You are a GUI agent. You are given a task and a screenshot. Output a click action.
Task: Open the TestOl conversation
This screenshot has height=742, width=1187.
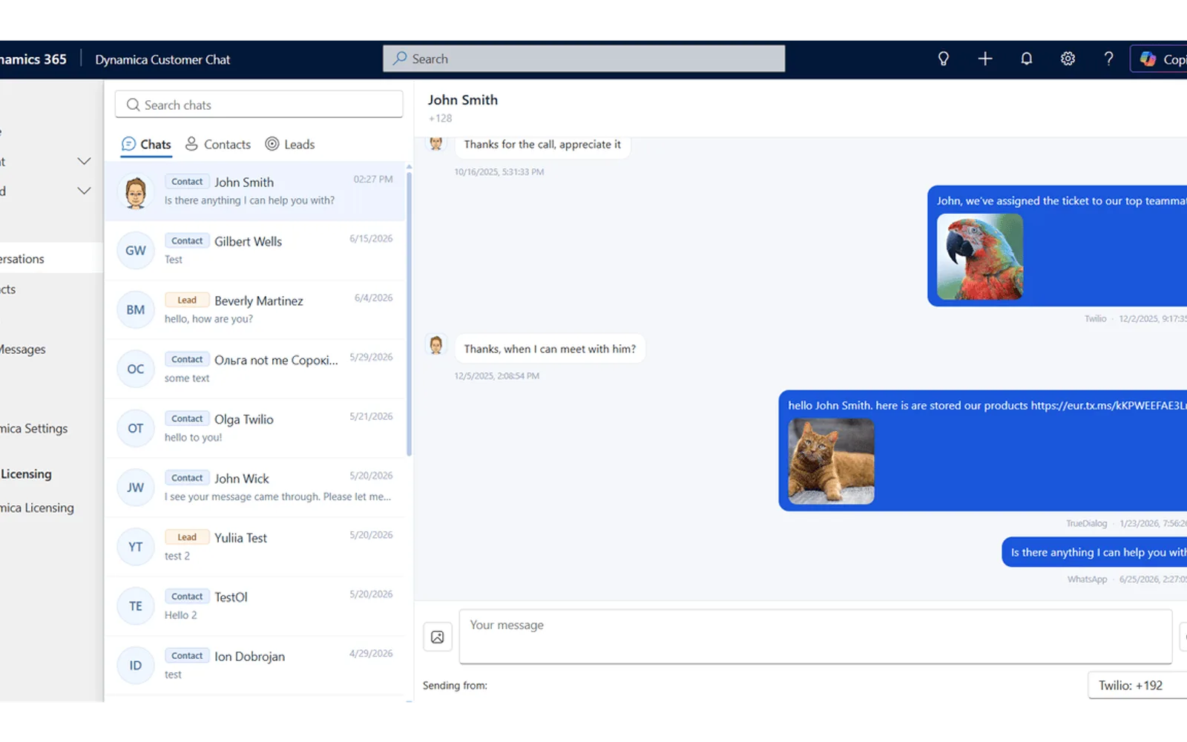[255, 607]
